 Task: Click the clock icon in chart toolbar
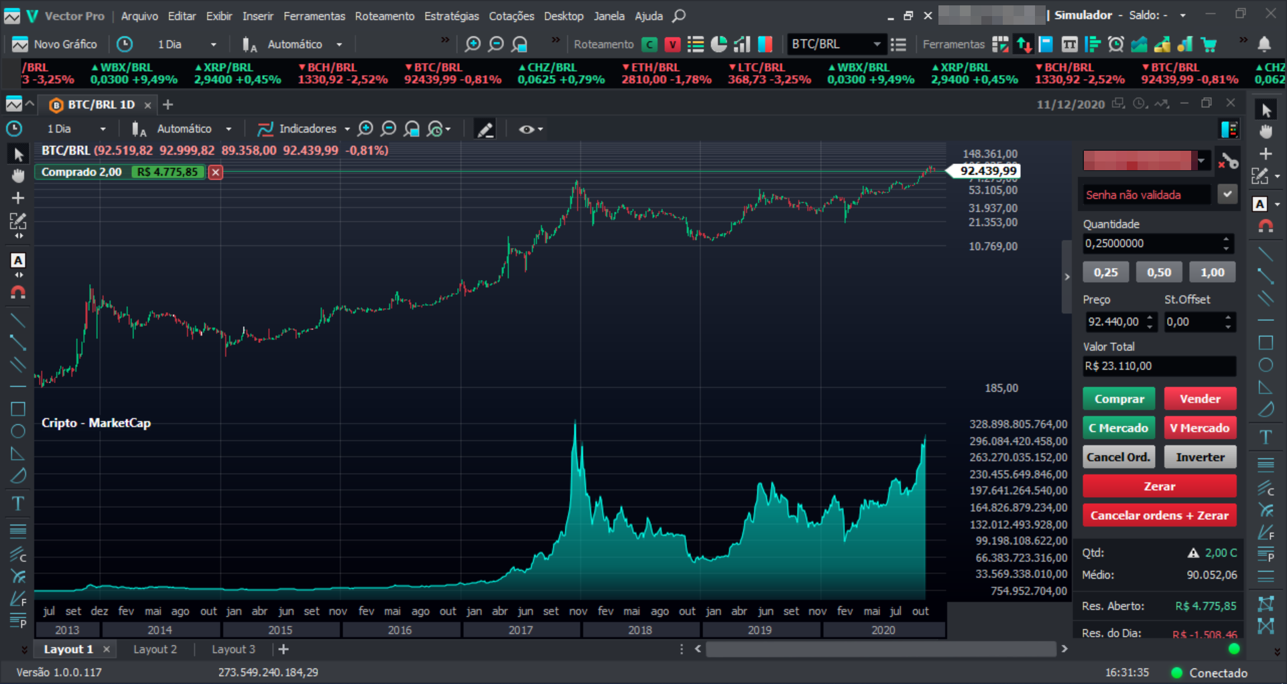coord(14,129)
